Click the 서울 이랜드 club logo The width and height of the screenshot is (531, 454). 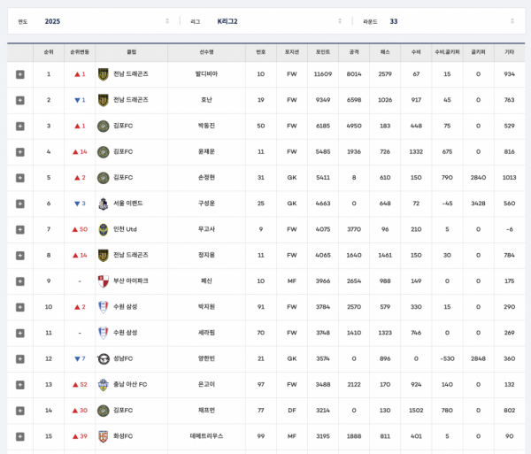pyautogui.click(x=104, y=204)
